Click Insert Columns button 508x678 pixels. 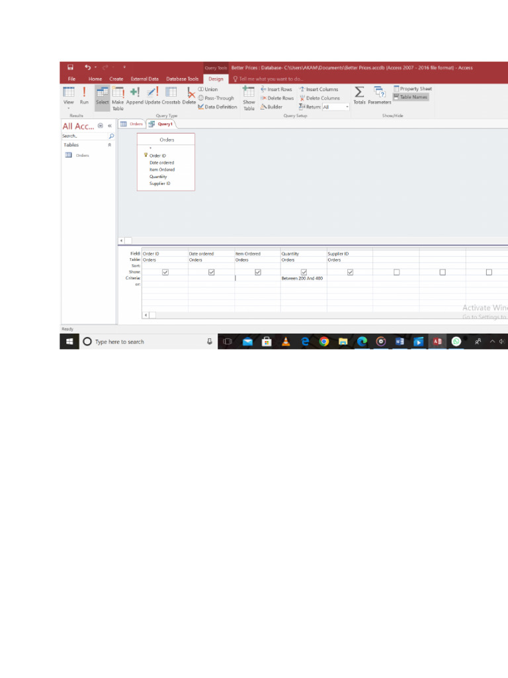[319, 89]
